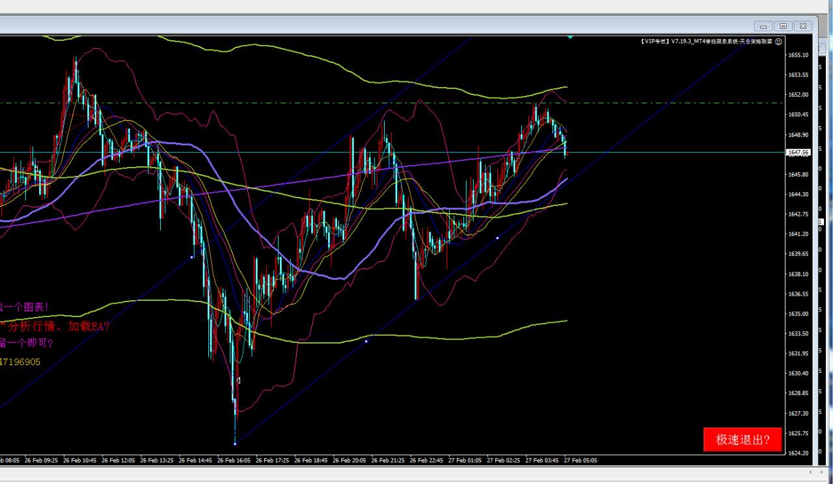833x484 pixels.
Task: Click price axis label 1635.00
Action: (798, 313)
